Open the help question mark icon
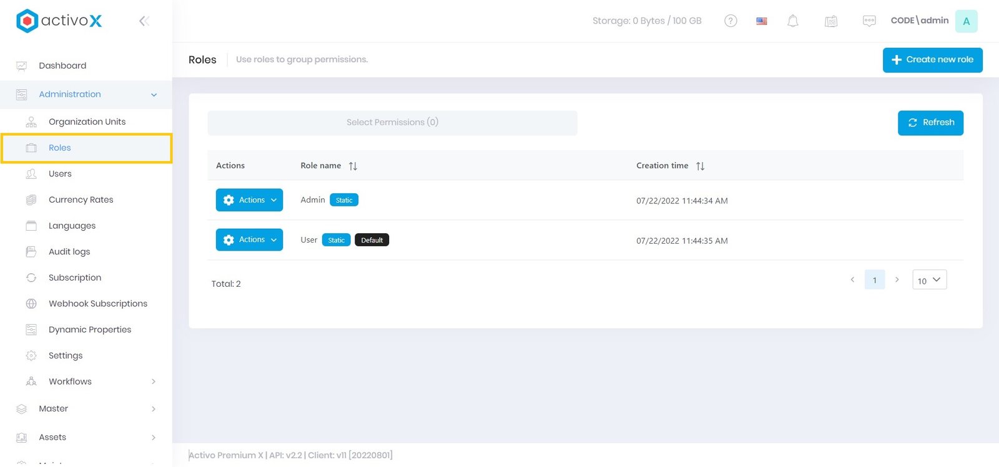999x467 pixels. coord(731,21)
